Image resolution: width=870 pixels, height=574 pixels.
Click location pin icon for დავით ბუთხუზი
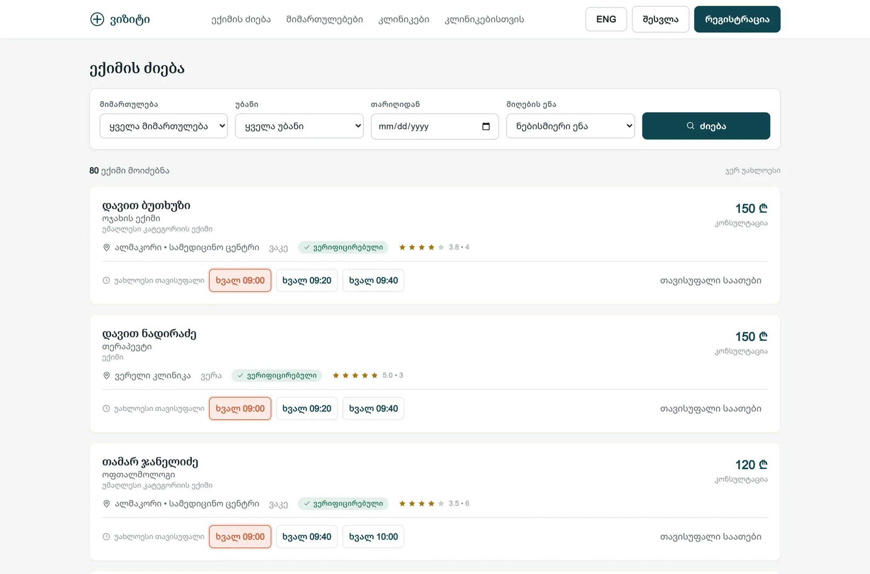[106, 247]
